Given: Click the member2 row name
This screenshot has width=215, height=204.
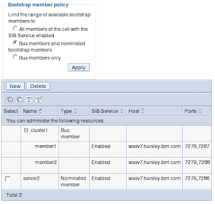Looking at the screenshot, I should (46, 162).
